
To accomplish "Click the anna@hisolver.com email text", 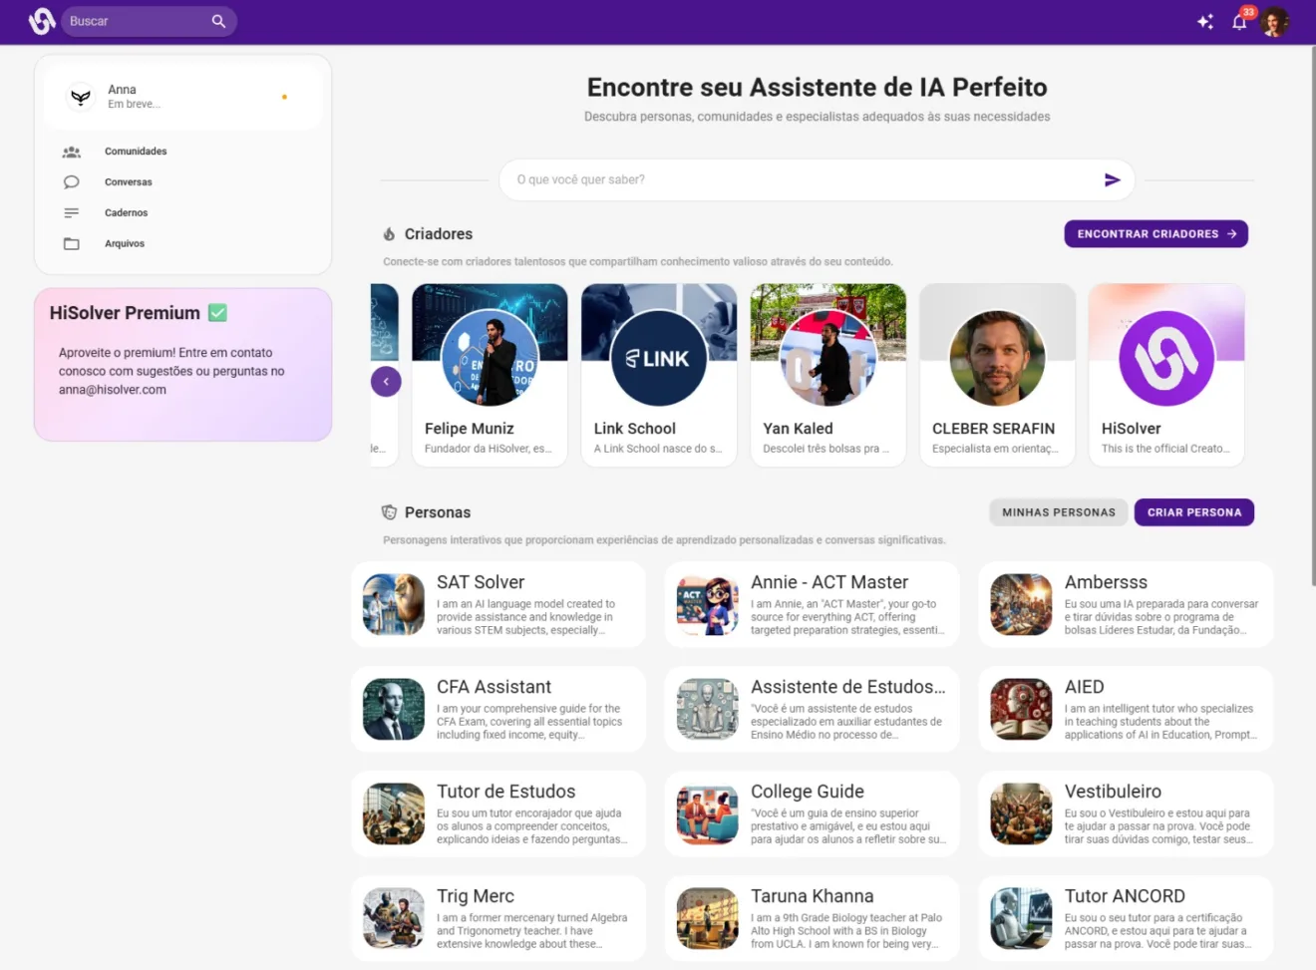I will pos(113,390).
